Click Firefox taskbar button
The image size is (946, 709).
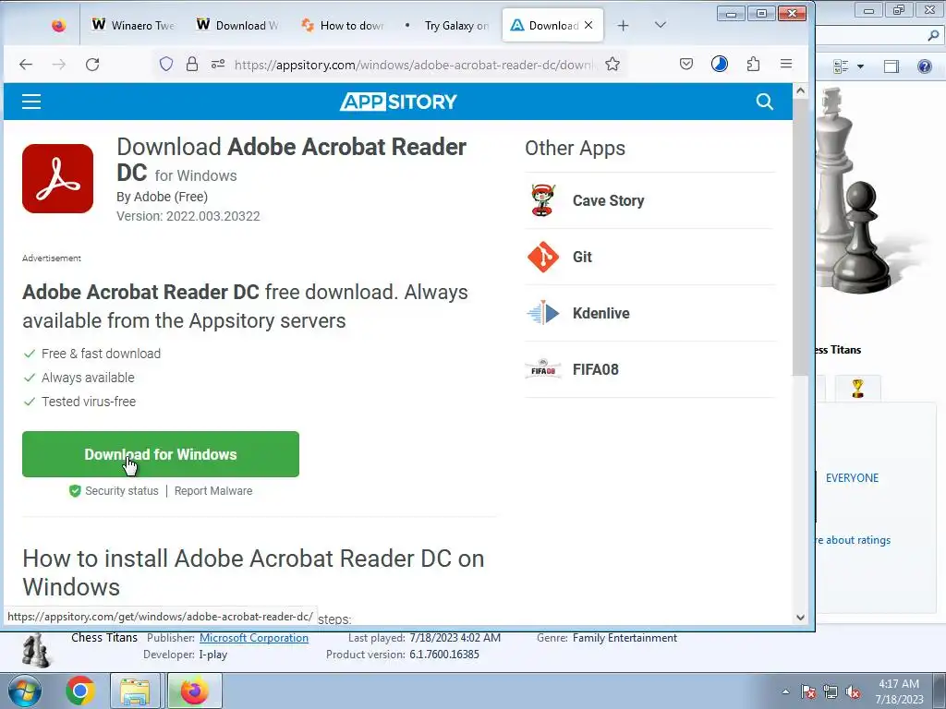click(x=194, y=691)
